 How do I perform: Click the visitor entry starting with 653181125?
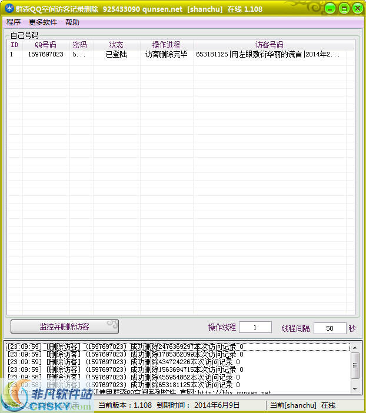point(268,54)
